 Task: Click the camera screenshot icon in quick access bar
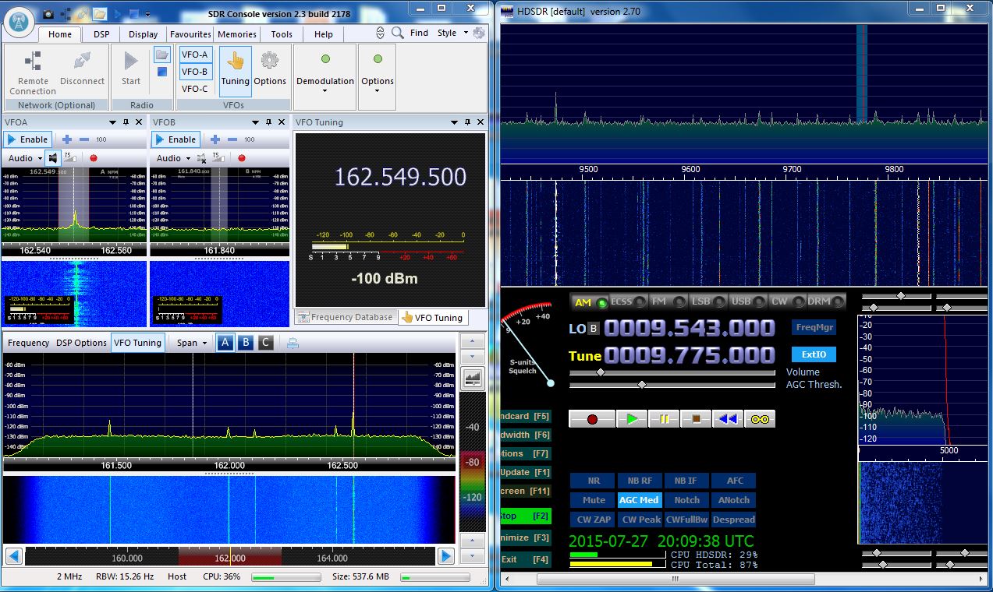(x=48, y=14)
